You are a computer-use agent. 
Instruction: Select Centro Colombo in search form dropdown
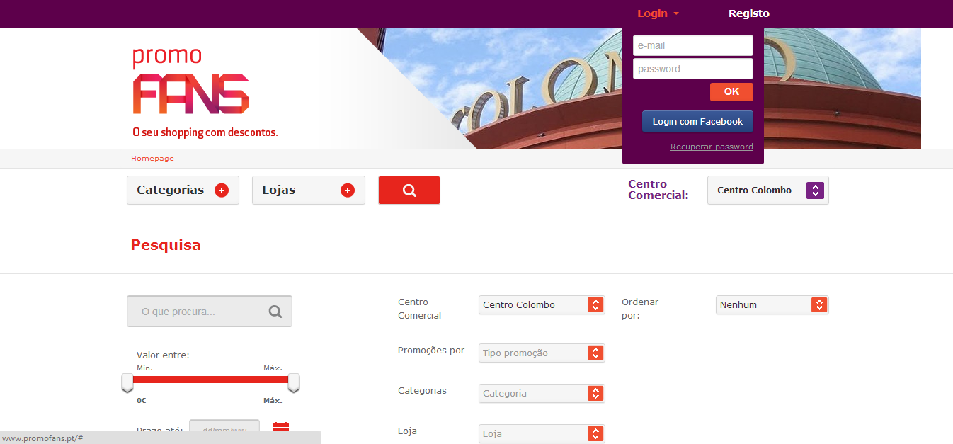tap(542, 304)
